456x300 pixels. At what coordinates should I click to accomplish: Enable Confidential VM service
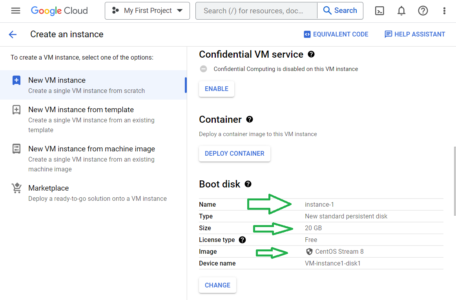click(217, 89)
